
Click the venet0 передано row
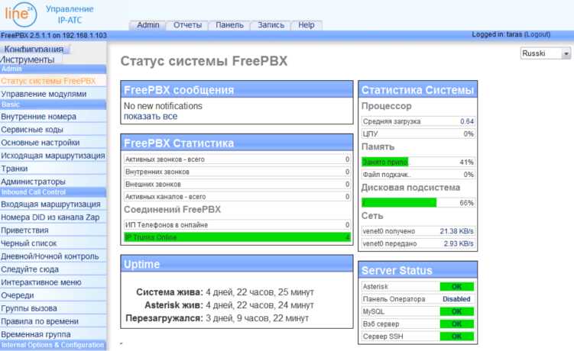(x=418, y=243)
